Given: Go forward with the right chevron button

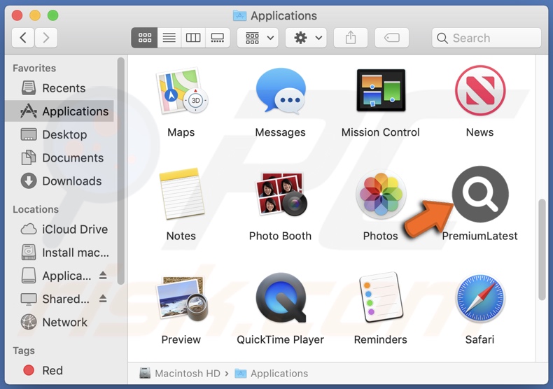Looking at the screenshot, I should tap(45, 37).
